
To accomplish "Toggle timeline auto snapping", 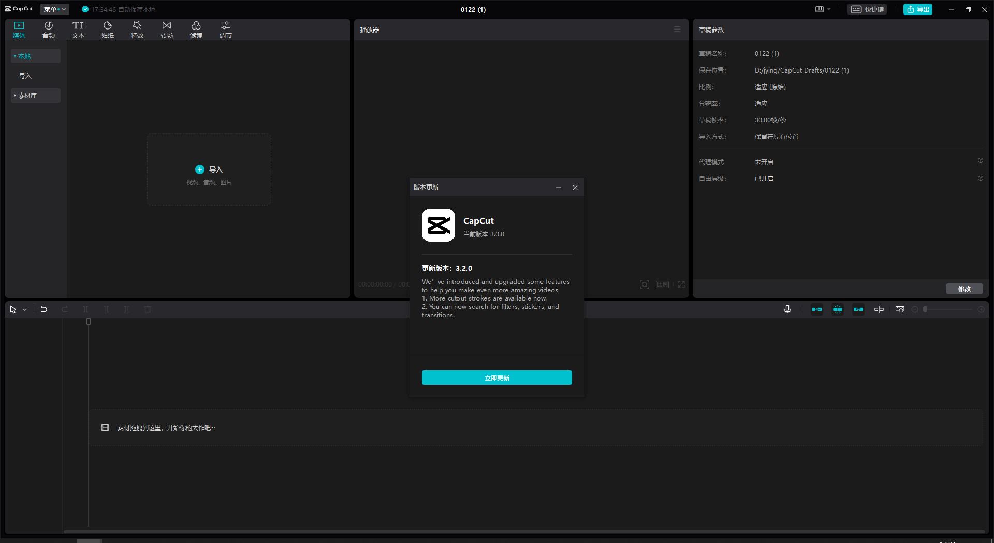I will tap(837, 309).
